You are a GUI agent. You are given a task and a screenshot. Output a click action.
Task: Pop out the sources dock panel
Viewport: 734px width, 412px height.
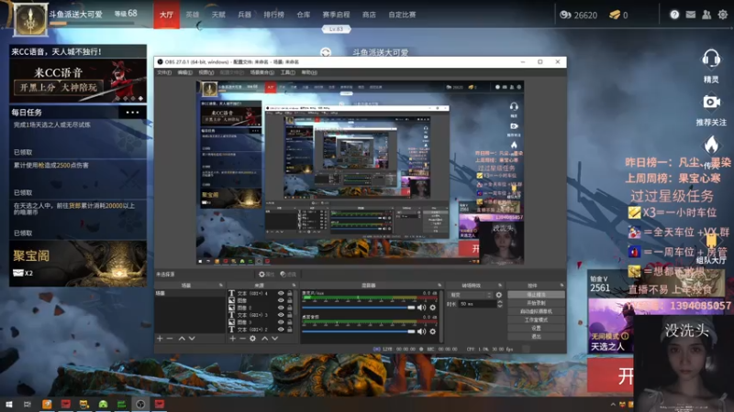(x=294, y=285)
